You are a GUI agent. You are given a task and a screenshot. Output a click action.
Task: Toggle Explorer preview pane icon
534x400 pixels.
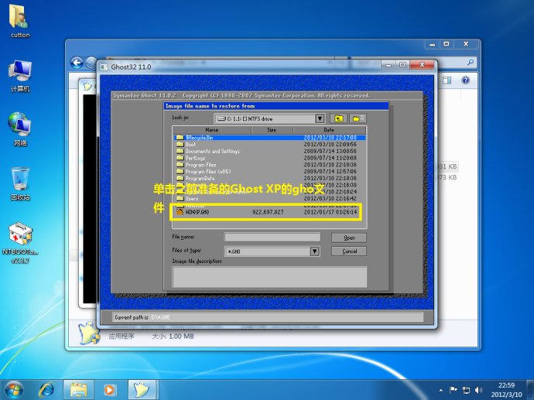coord(447,80)
